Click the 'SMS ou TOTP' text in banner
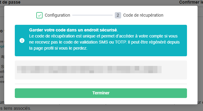 point(113,42)
